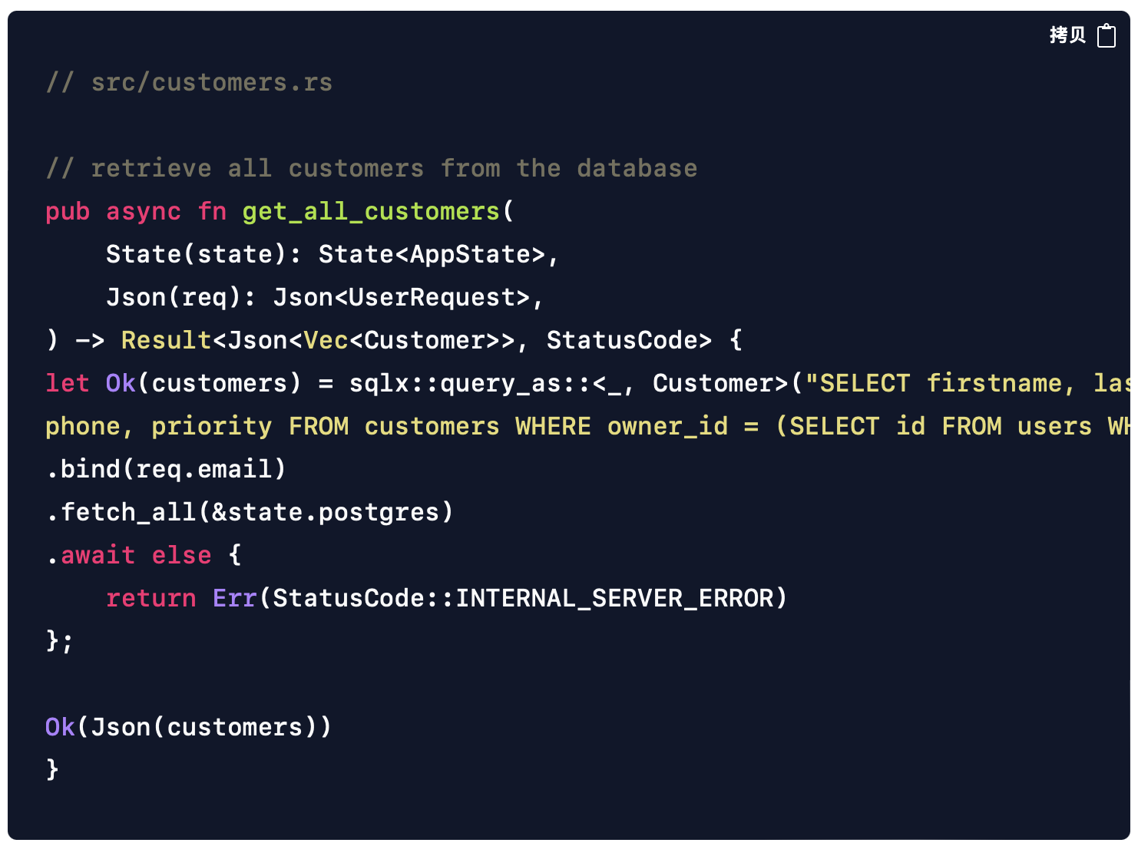Click the clipboard copy icon
Screen dimensions: 1138x846
click(x=1106, y=35)
